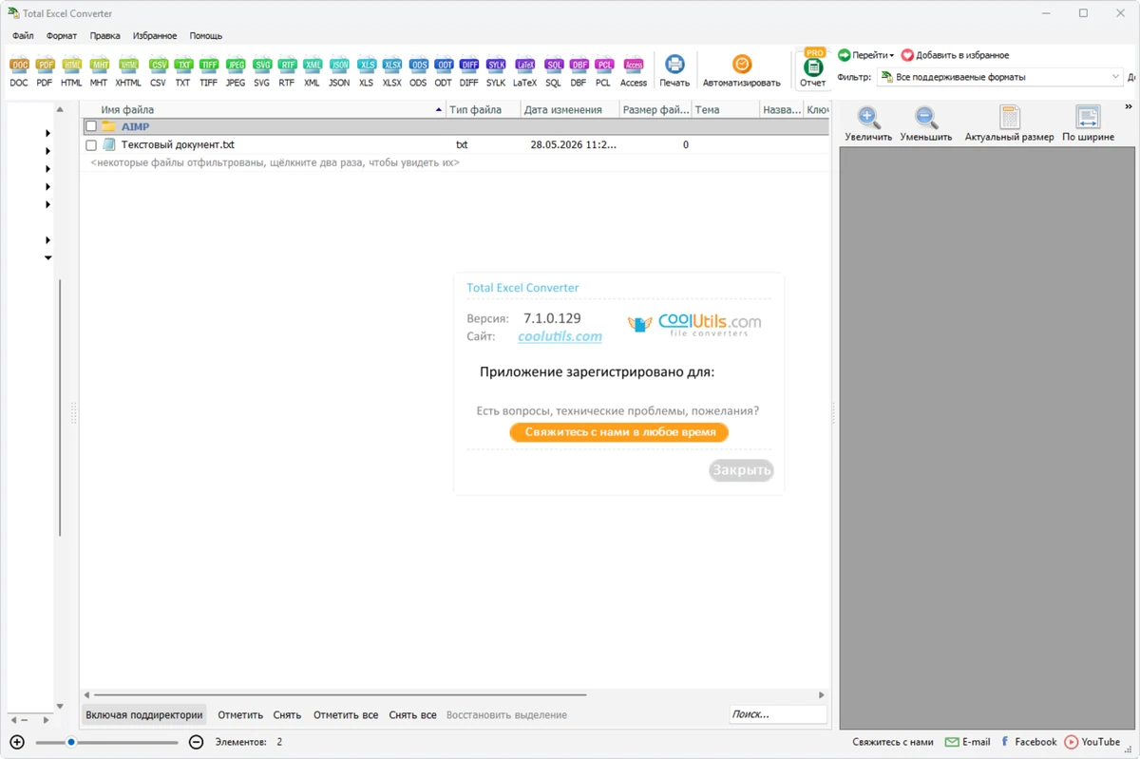Screen dimensions: 1140x759
Task: Click Отметить все button
Action: click(346, 714)
